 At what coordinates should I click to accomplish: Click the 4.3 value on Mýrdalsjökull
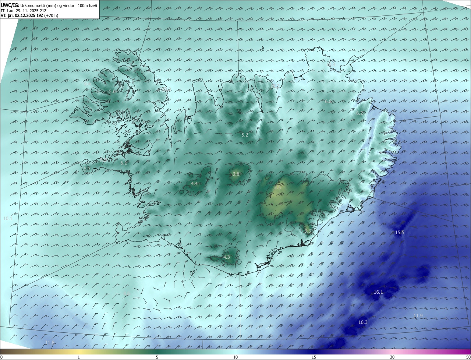(227, 257)
